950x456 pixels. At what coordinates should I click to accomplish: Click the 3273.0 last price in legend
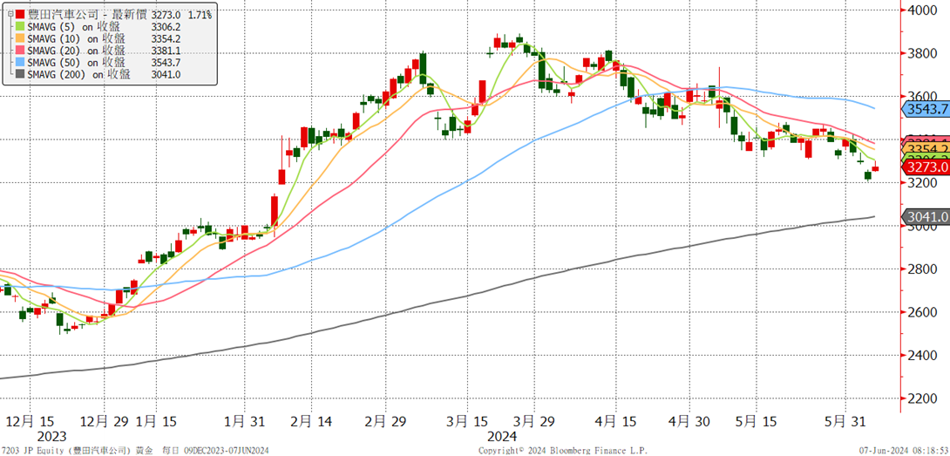165,14
